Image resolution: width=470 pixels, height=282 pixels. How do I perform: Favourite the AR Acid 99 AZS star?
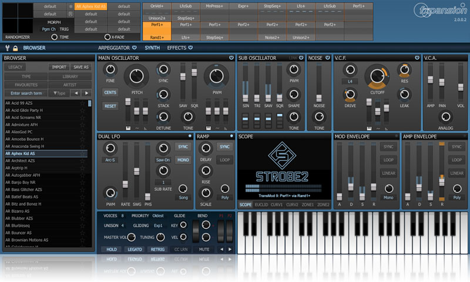[82, 103]
